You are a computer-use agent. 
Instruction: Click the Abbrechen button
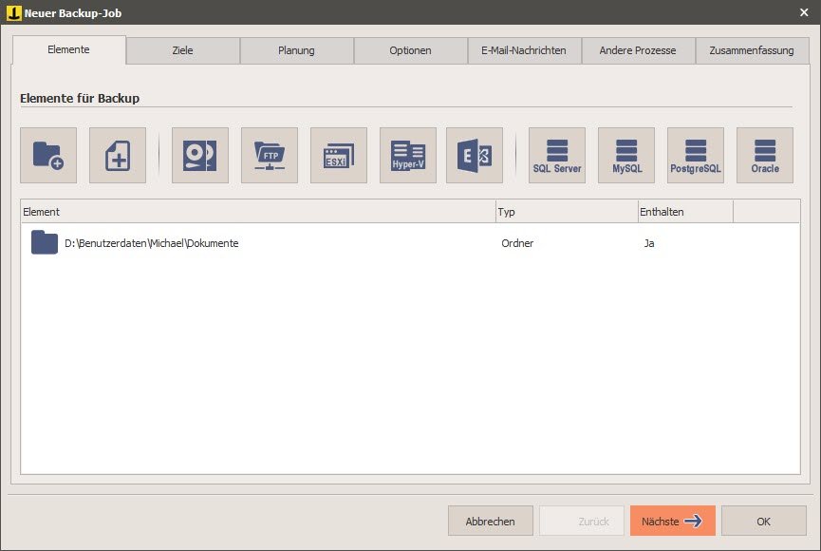[491, 521]
